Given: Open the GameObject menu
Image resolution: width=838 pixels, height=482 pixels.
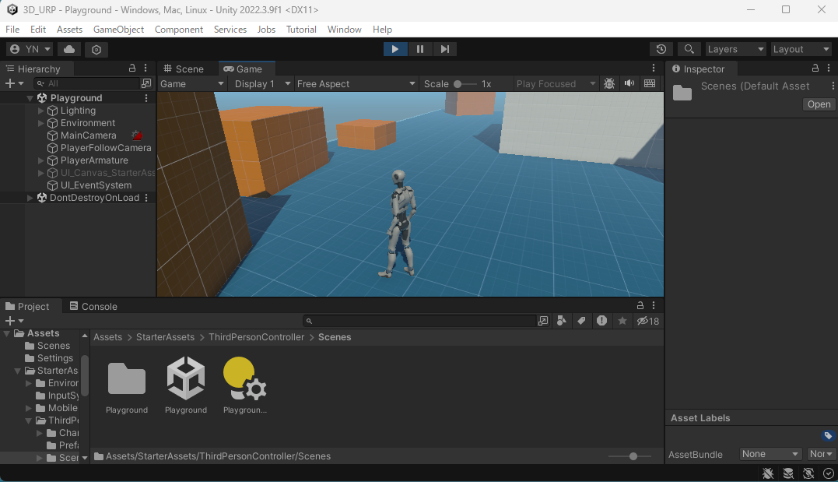Looking at the screenshot, I should [x=118, y=30].
